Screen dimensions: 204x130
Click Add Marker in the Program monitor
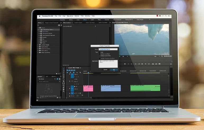point(125,64)
